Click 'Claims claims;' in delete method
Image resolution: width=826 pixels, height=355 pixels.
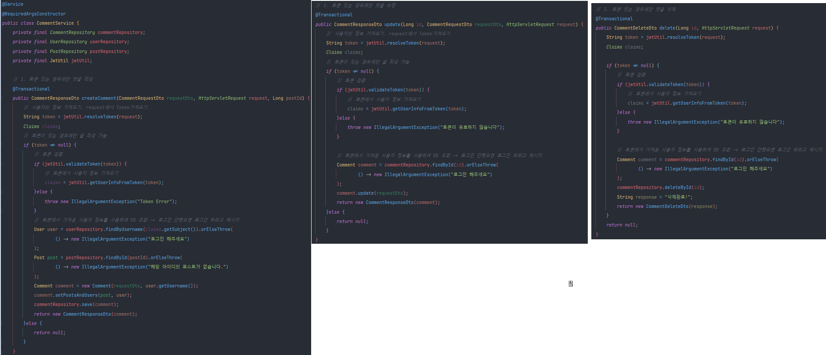point(625,47)
